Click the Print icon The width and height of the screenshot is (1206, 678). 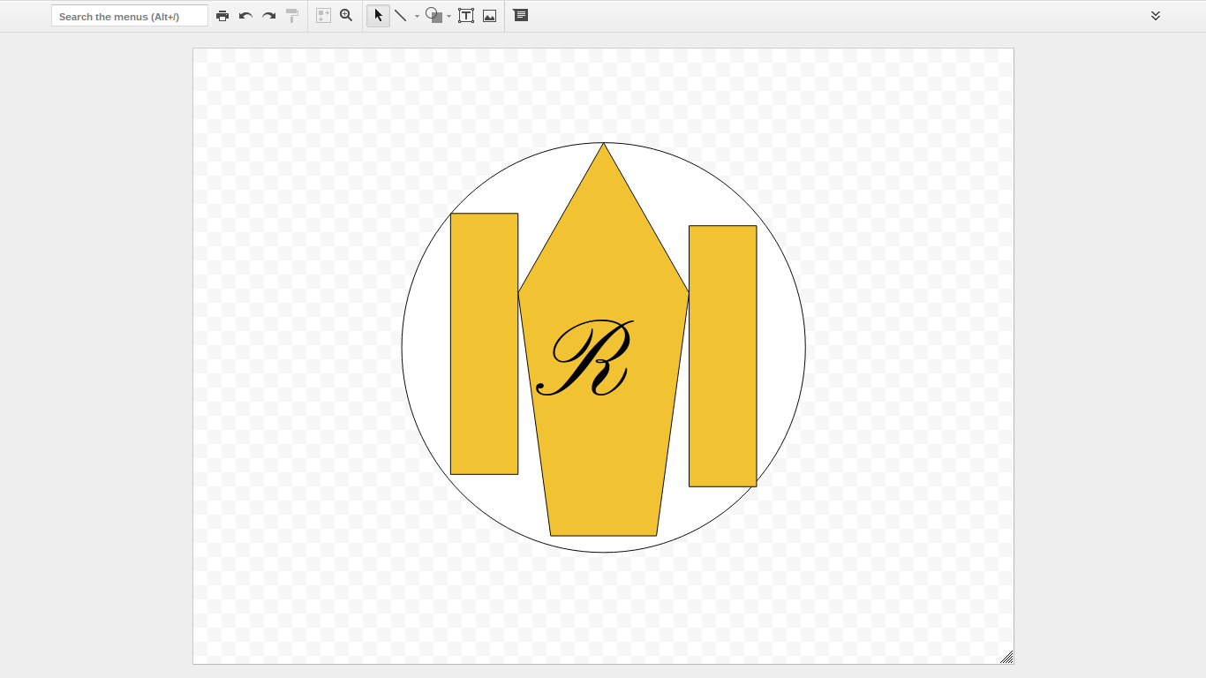coord(222,16)
